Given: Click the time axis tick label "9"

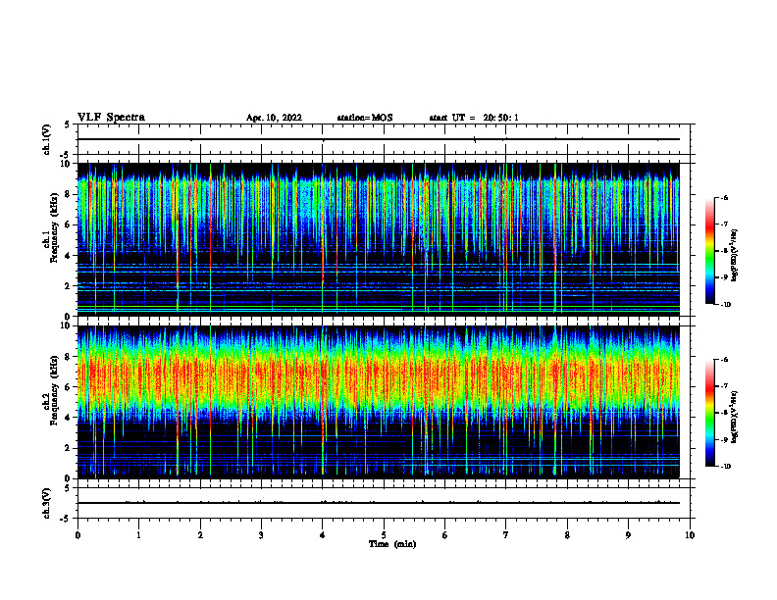Looking at the screenshot, I should coord(628,535).
